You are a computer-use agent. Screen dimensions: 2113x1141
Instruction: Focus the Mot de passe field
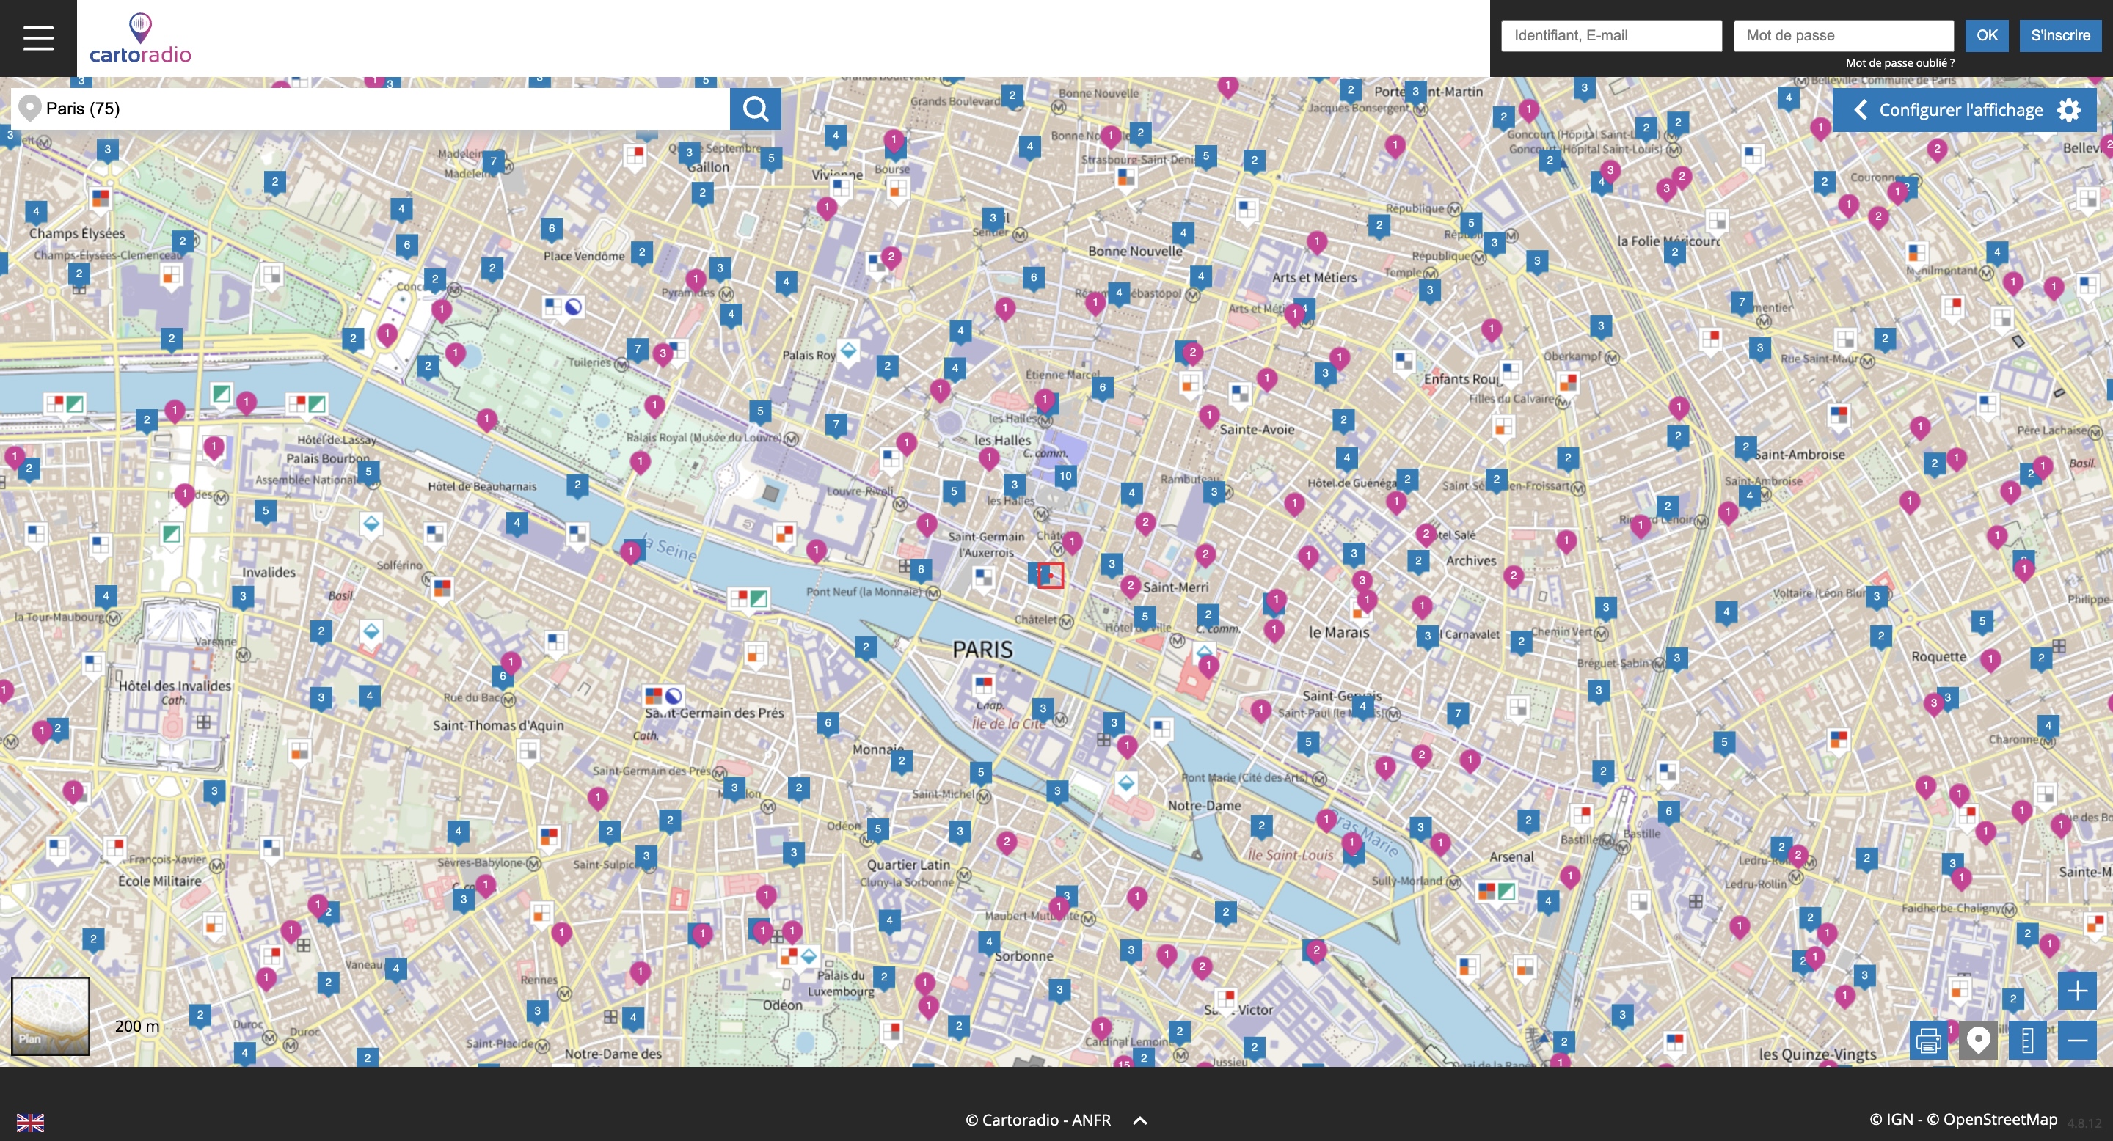click(x=1843, y=35)
